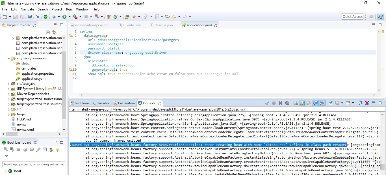The width and height of the screenshot is (386, 175).
Task: Click the red A icon in Console toolbar
Action: (x=367, y=103)
